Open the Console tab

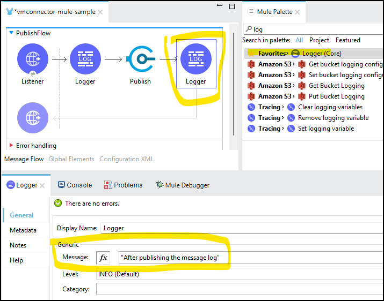[75, 185]
